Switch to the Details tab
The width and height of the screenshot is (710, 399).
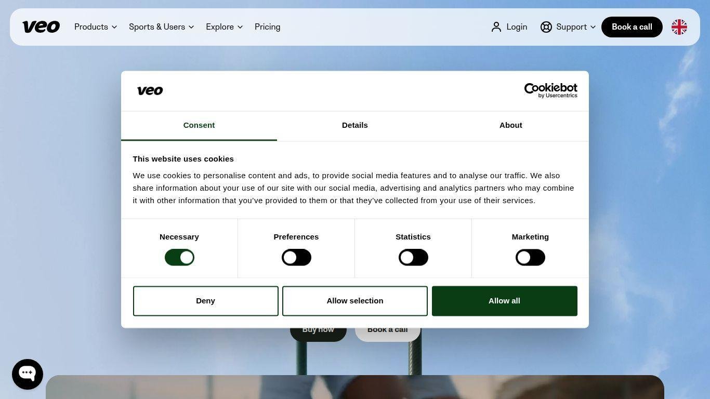tap(355, 125)
